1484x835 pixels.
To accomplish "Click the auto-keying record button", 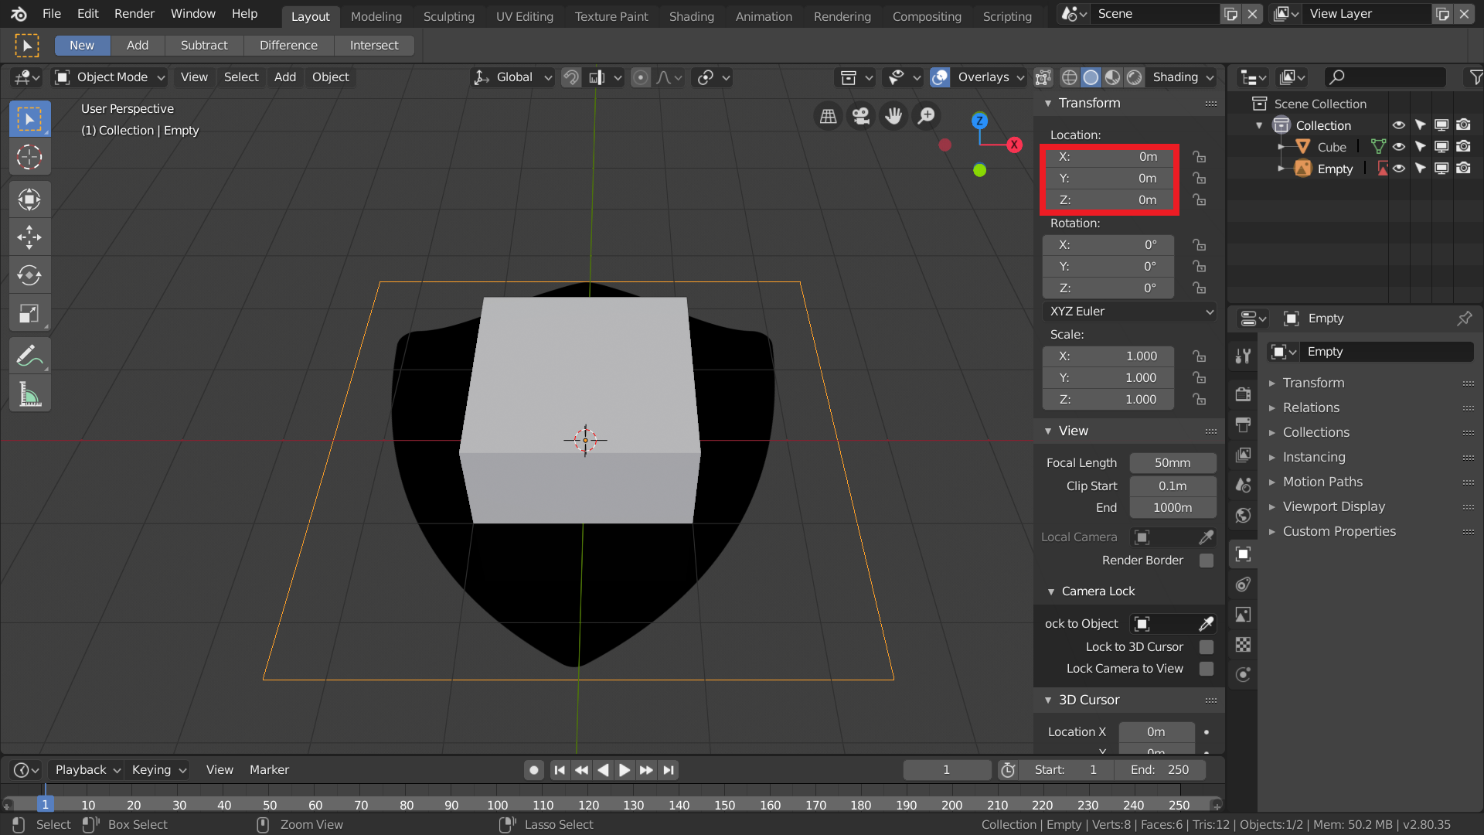I will point(533,770).
